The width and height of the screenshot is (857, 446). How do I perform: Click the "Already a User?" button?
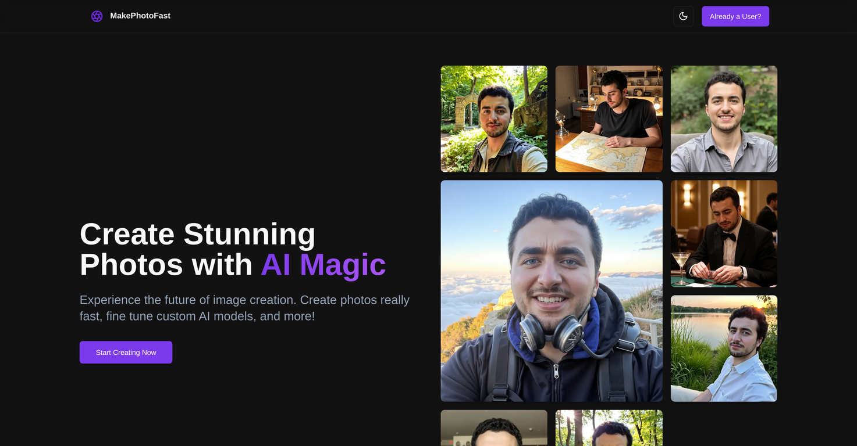point(735,16)
